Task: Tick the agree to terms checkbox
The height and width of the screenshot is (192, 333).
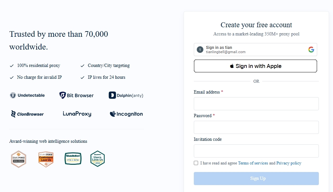Action: point(196,163)
